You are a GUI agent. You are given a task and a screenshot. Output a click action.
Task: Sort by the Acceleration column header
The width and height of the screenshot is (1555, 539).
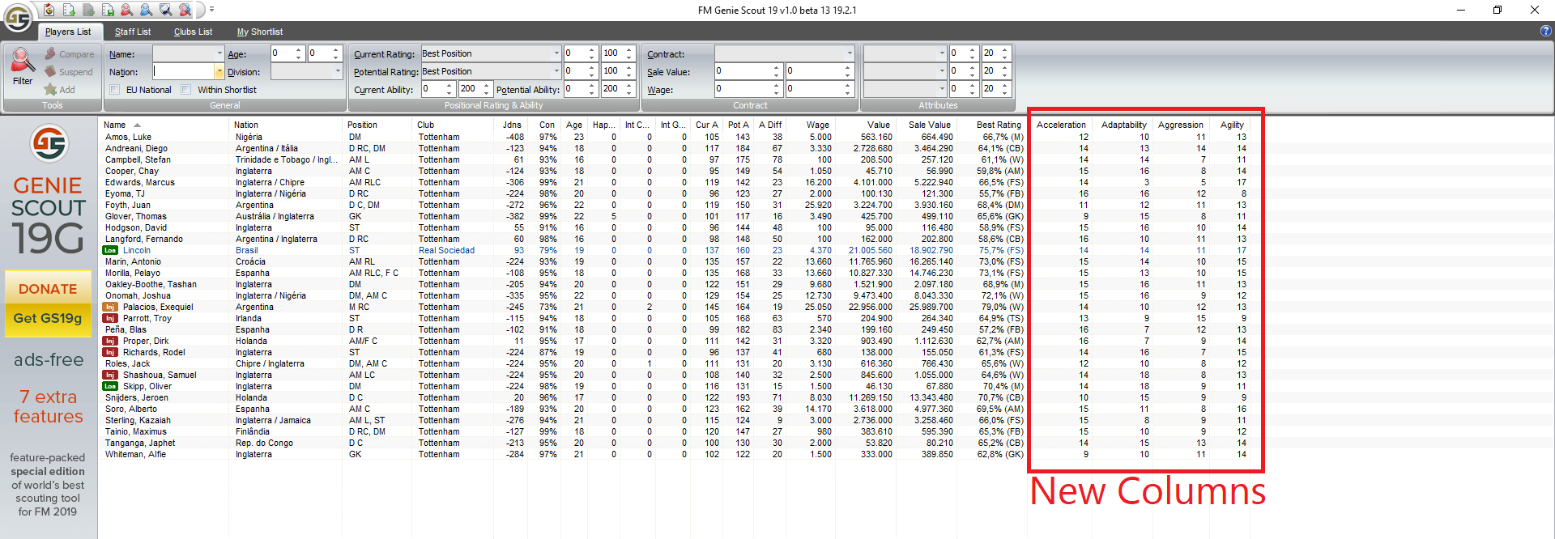pyautogui.click(x=1061, y=125)
